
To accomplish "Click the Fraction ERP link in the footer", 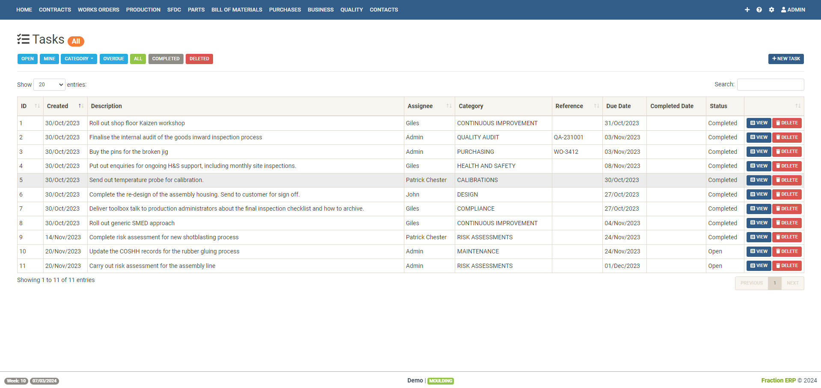I will (778, 380).
